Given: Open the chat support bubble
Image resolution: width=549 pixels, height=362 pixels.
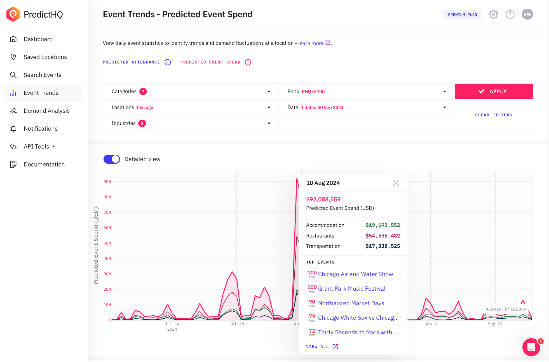Looking at the screenshot, I should (531, 347).
